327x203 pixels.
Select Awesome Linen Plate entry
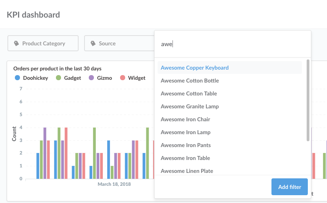pyautogui.click(x=187, y=171)
